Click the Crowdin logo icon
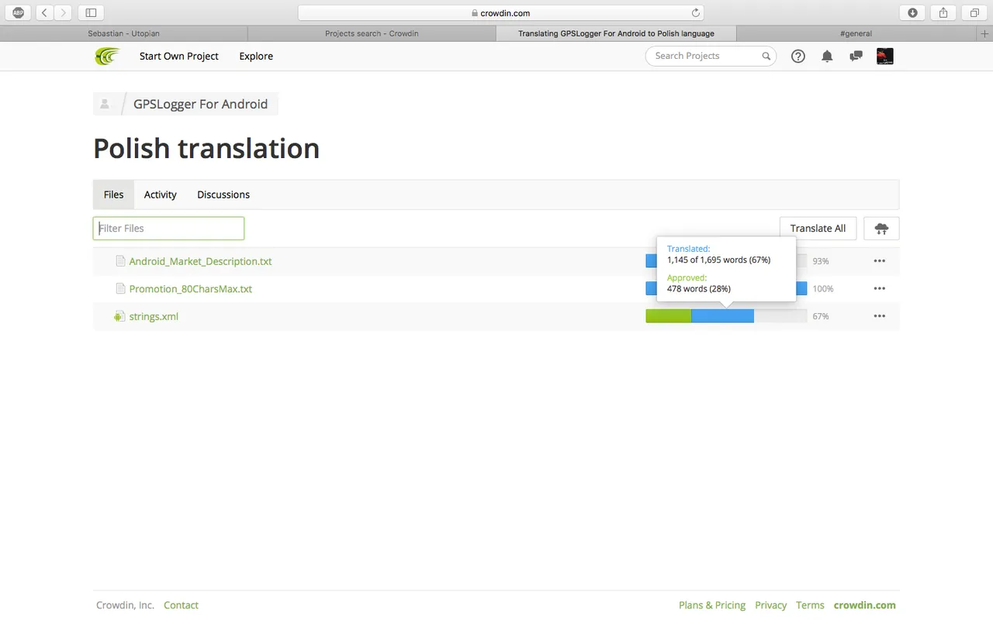The height and width of the screenshot is (620, 993). (x=107, y=56)
